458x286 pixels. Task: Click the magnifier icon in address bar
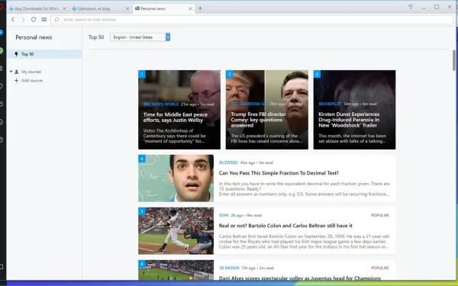[56, 20]
